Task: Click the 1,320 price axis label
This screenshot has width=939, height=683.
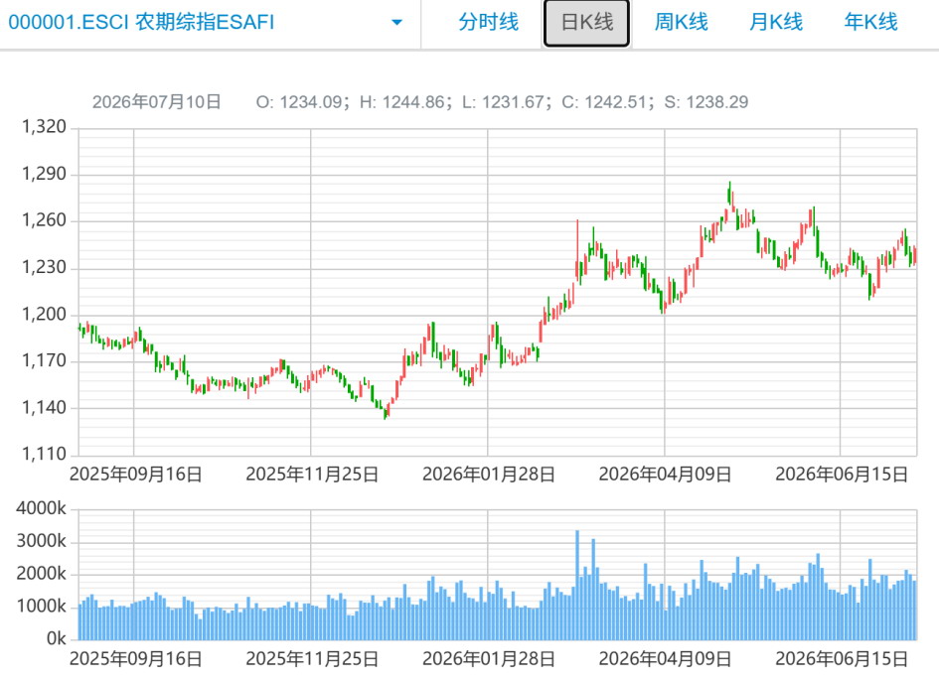Action: (x=44, y=127)
